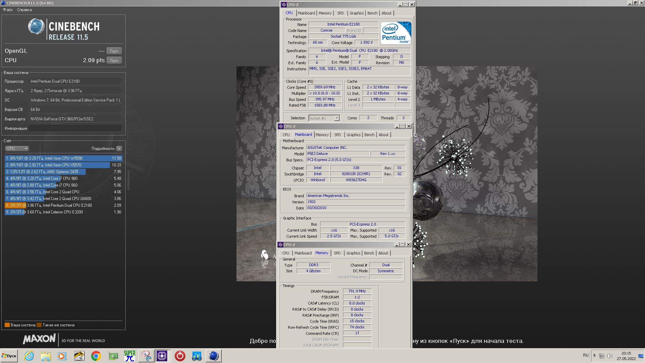Open the Справка menu
The width and height of the screenshot is (645, 363).
coord(25,10)
